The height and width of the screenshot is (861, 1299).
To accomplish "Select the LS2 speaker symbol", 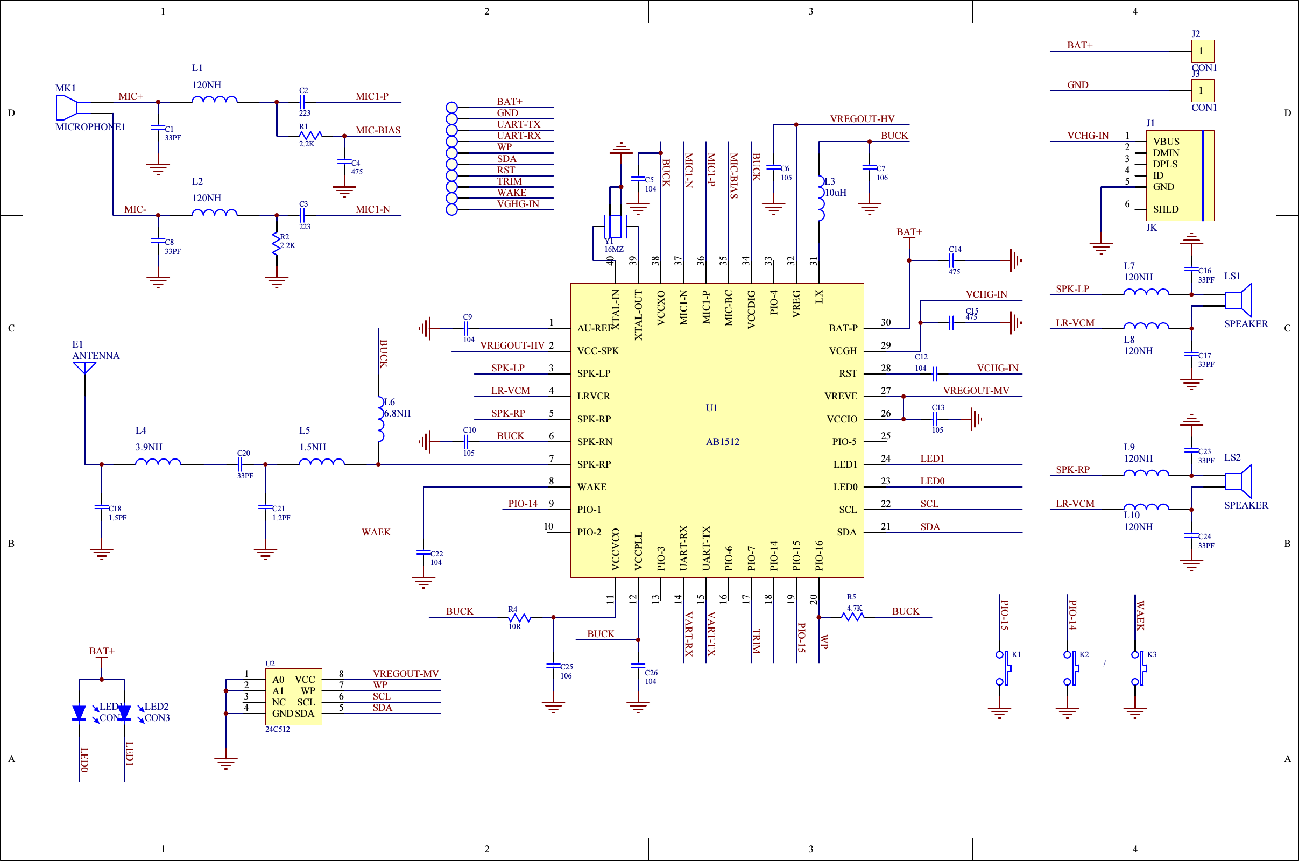I will (x=1239, y=481).
